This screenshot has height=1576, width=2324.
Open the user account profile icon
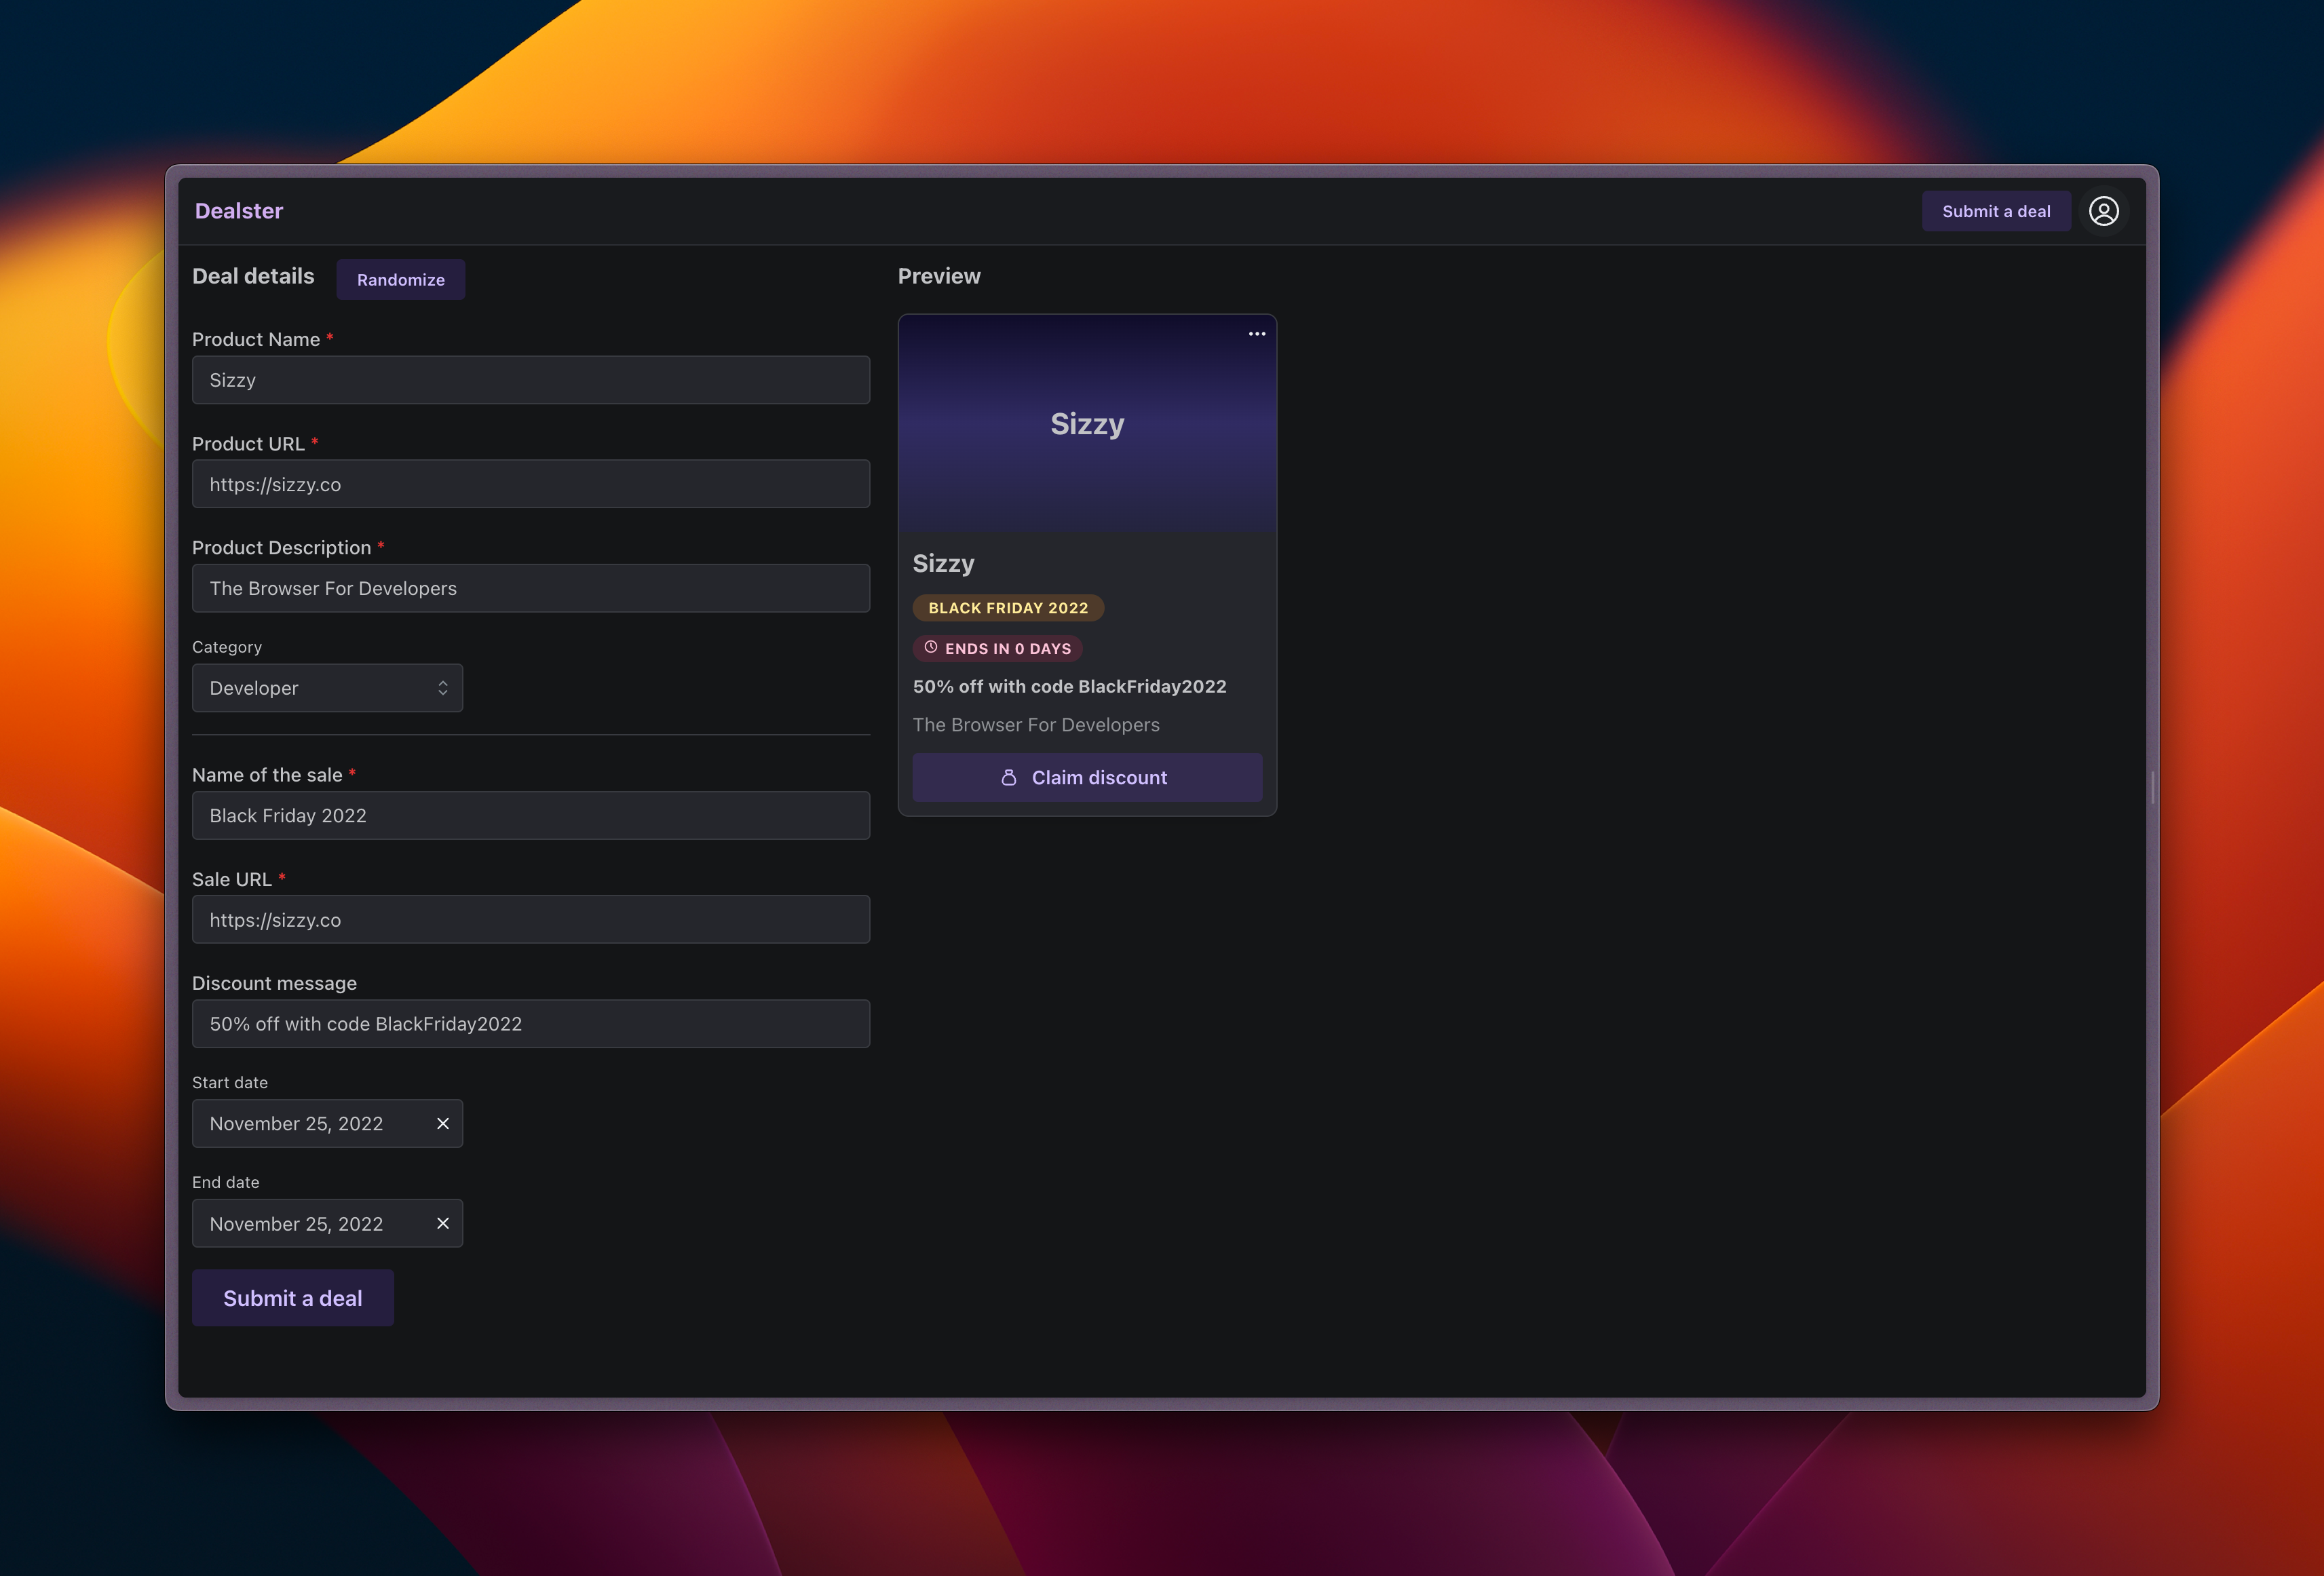coord(2103,211)
